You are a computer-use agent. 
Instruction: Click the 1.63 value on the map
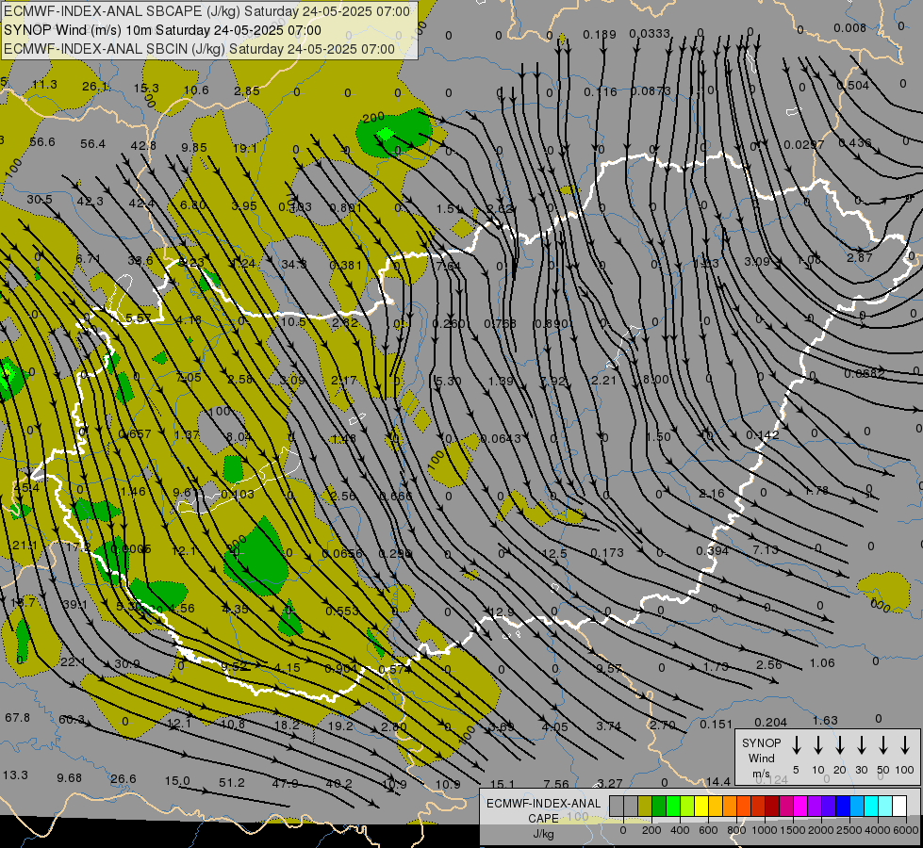(825, 720)
